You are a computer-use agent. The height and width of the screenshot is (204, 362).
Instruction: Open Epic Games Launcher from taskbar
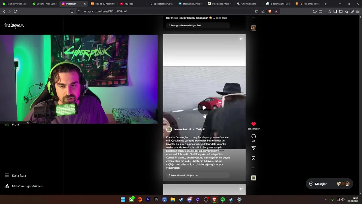pos(156,199)
